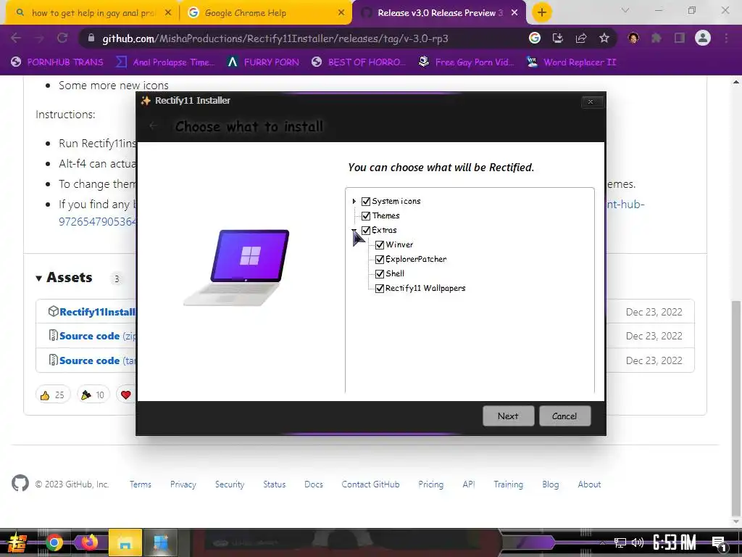The image size is (742, 557).
Task: Open Chrome from the taskbar
Action: [x=54, y=542]
